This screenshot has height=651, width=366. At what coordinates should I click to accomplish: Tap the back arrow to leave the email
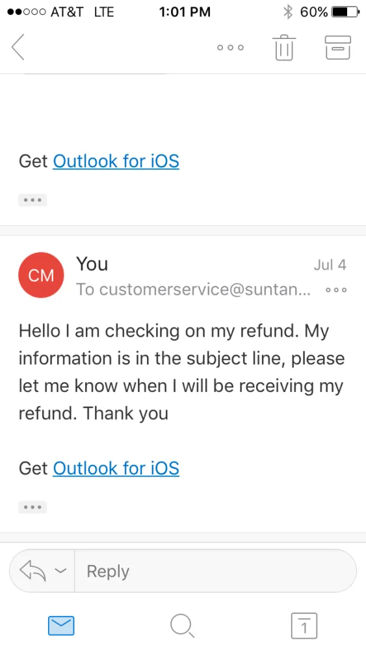[18, 47]
